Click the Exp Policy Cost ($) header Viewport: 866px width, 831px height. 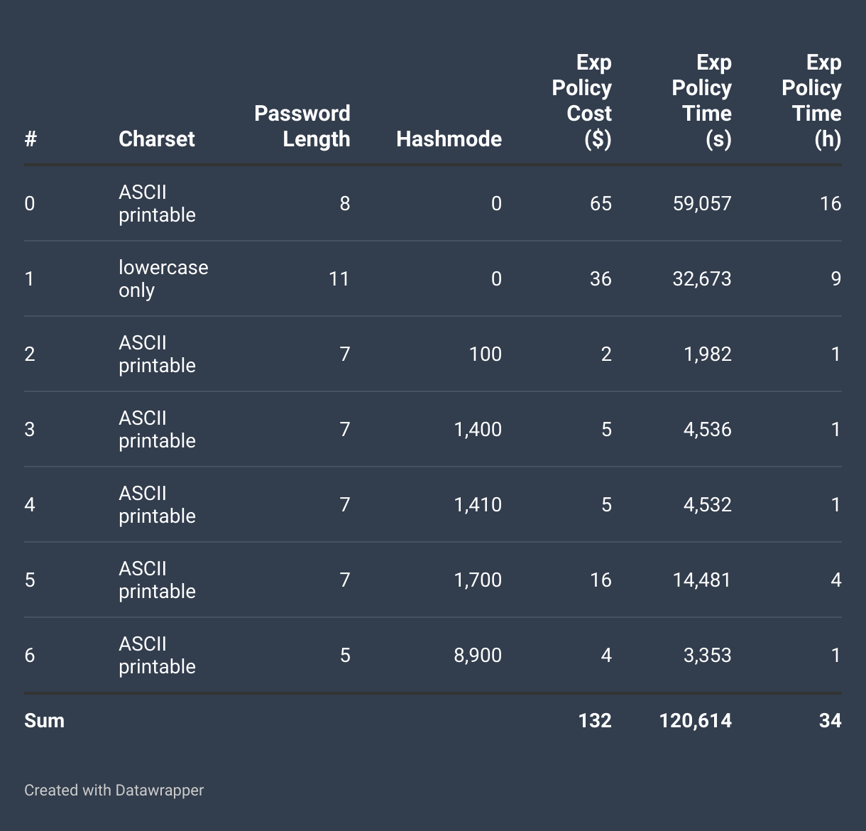click(x=582, y=100)
